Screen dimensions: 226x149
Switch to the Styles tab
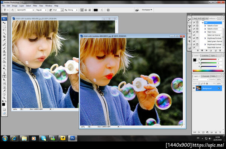[x=213, y=55]
